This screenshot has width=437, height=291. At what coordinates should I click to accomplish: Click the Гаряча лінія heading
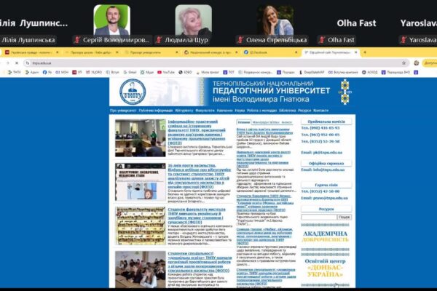[x=326, y=185]
